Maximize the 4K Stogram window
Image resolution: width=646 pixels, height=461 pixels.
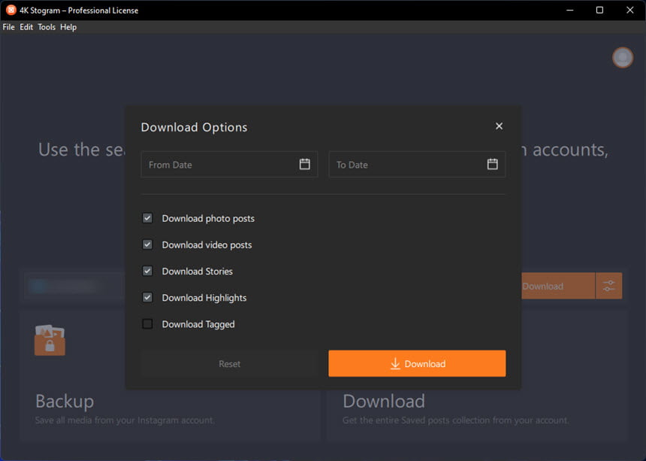pyautogui.click(x=600, y=10)
